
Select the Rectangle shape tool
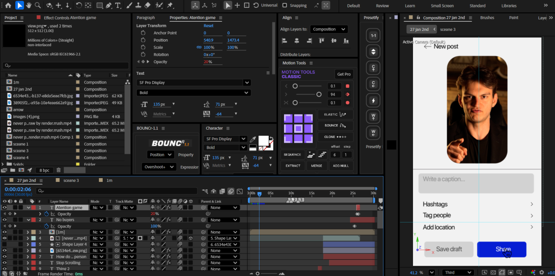(x=99, y=6)
